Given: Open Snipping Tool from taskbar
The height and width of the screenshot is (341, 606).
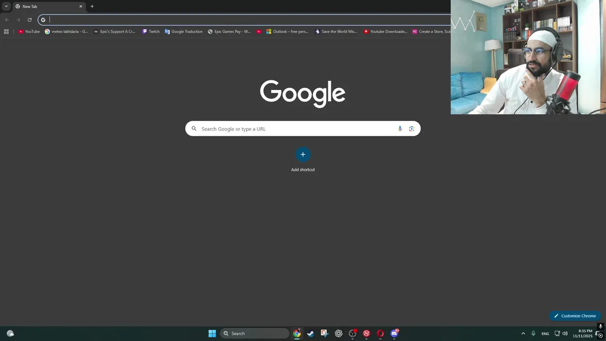Looking at the screenshot, I should (324, 333).
